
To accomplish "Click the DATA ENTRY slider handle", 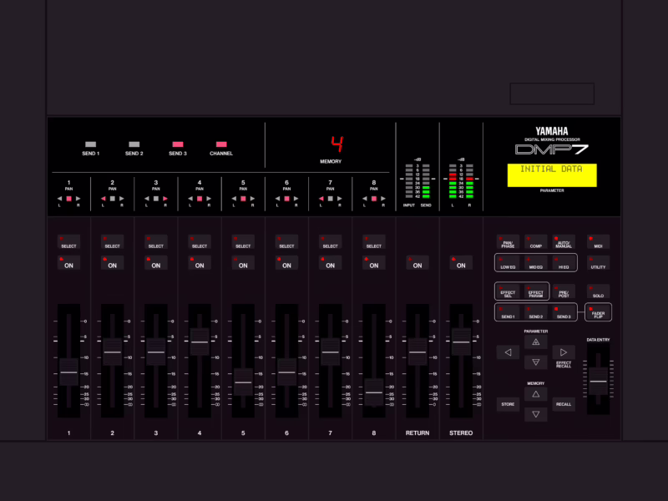I will [598, 382].
